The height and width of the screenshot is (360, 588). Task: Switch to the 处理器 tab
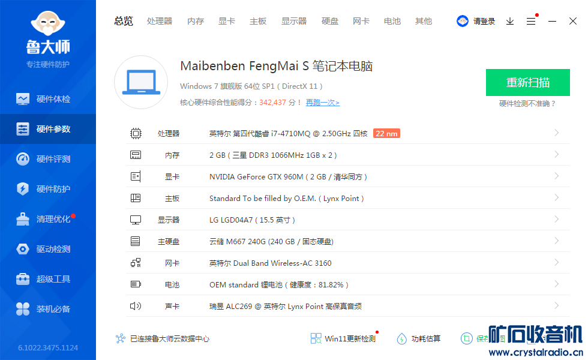[x=160, y=21]
